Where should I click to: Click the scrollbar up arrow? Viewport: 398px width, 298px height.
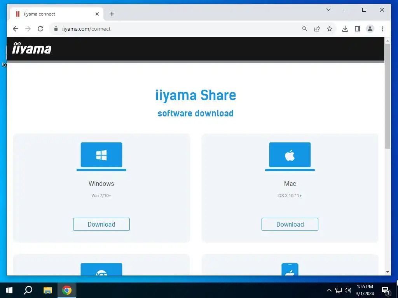coord(388,40)
